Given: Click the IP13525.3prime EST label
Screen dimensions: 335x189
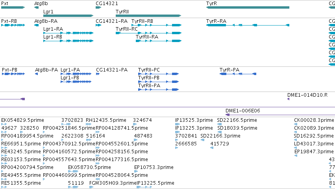Looking at the screenshot, I should pyautogui.click(x=194, y=120).
